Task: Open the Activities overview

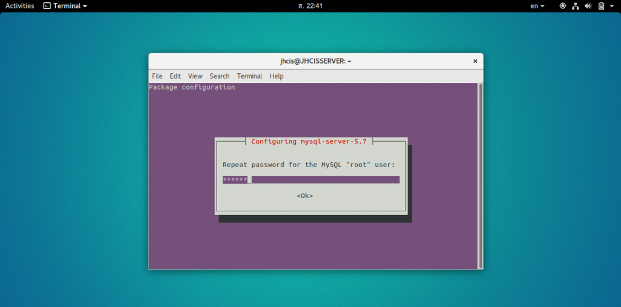Action: click(x=20, y=6)
